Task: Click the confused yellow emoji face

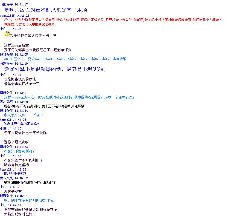Action: (x=7, y=34)
